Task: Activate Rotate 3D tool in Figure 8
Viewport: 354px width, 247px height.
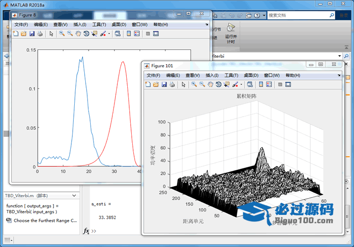Action: point(86,34)
